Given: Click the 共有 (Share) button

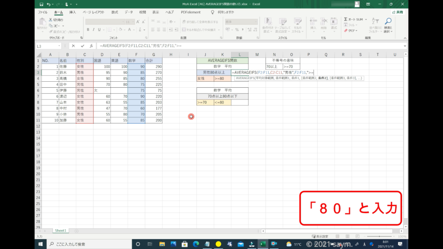Looking at the screenshot, I should coord(397,12).
